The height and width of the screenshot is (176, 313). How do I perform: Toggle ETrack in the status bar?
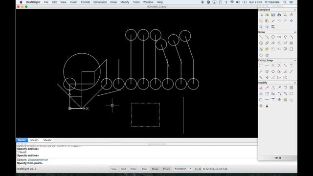pos(166,169)
